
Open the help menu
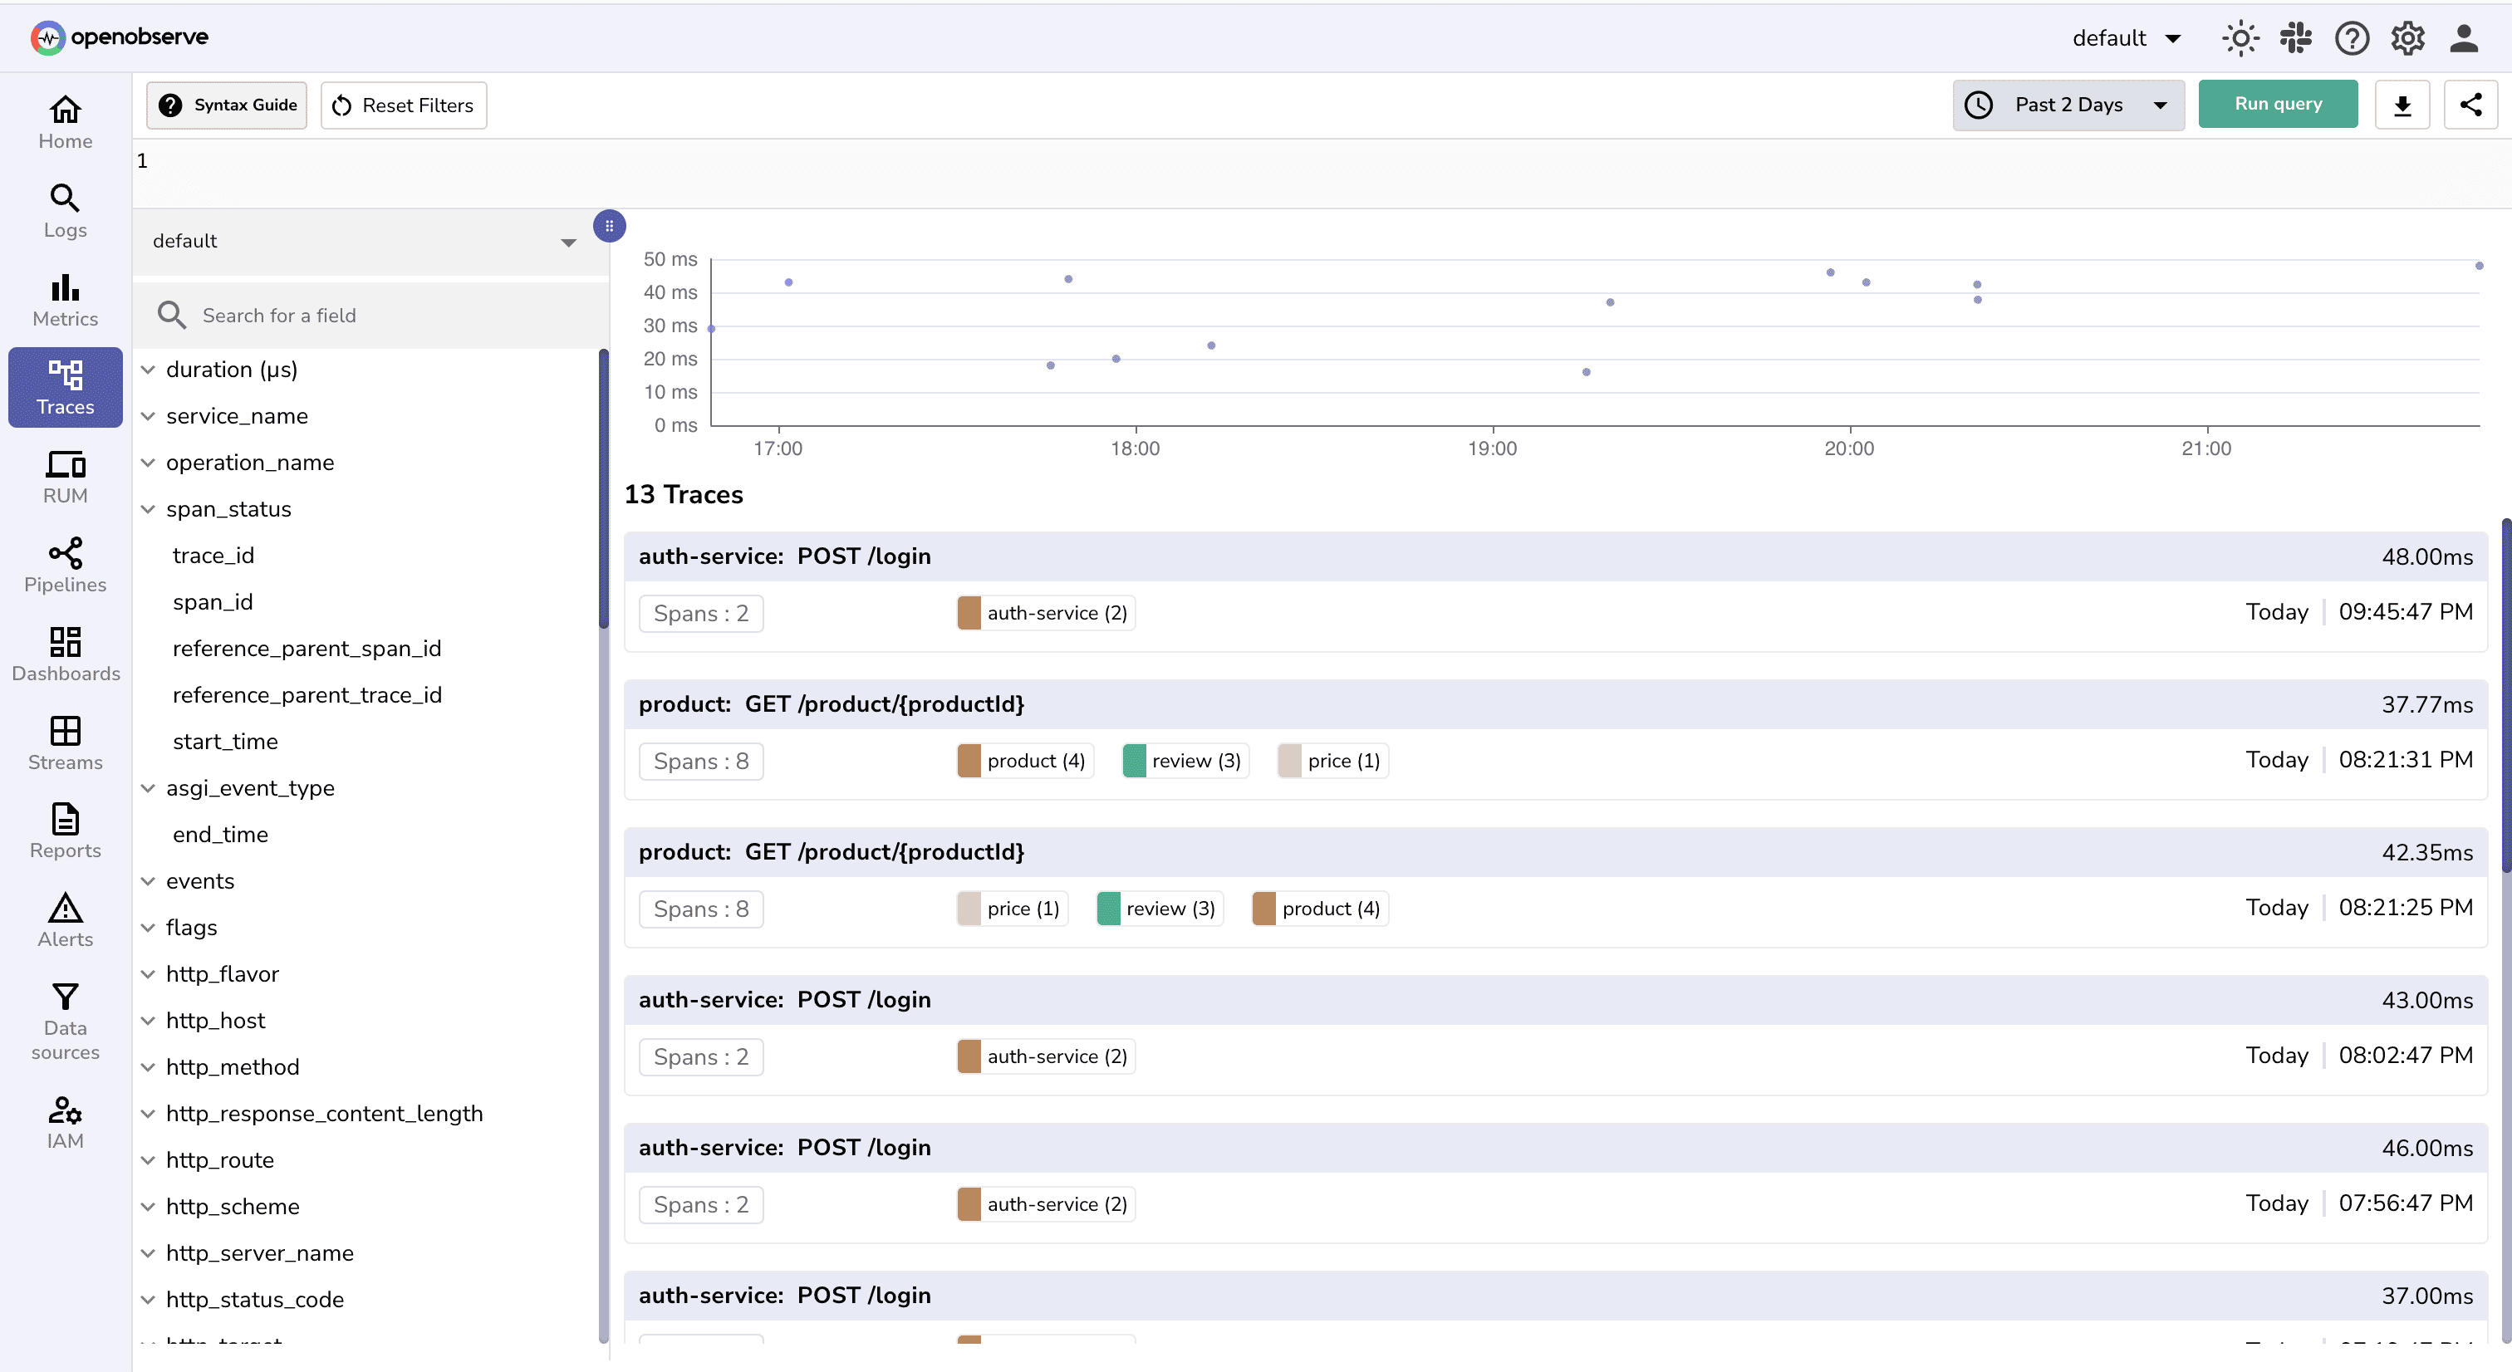coord(2351,38)
